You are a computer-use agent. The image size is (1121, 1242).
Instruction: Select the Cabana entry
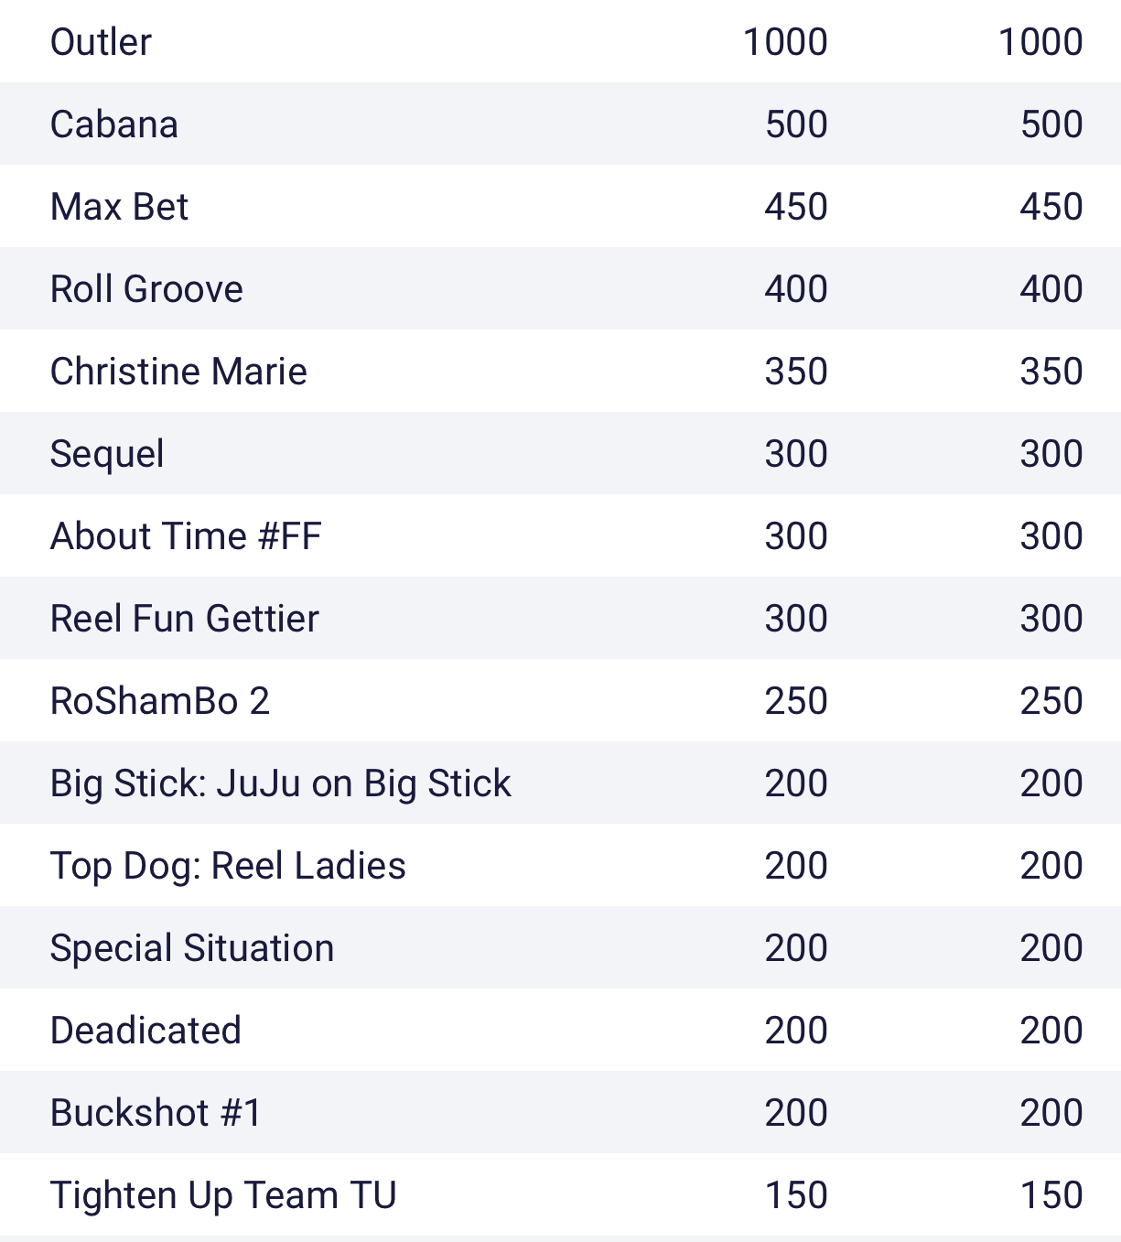tap(114, 124)
